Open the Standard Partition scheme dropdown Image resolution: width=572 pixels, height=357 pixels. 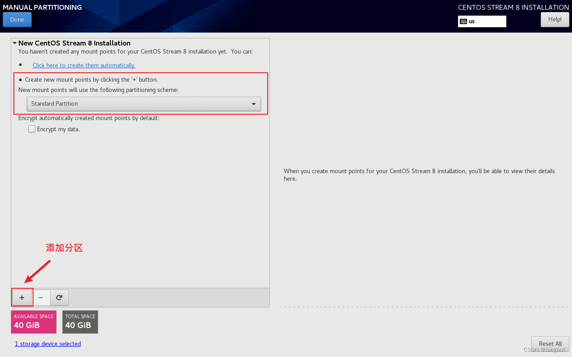click(144, 104)
